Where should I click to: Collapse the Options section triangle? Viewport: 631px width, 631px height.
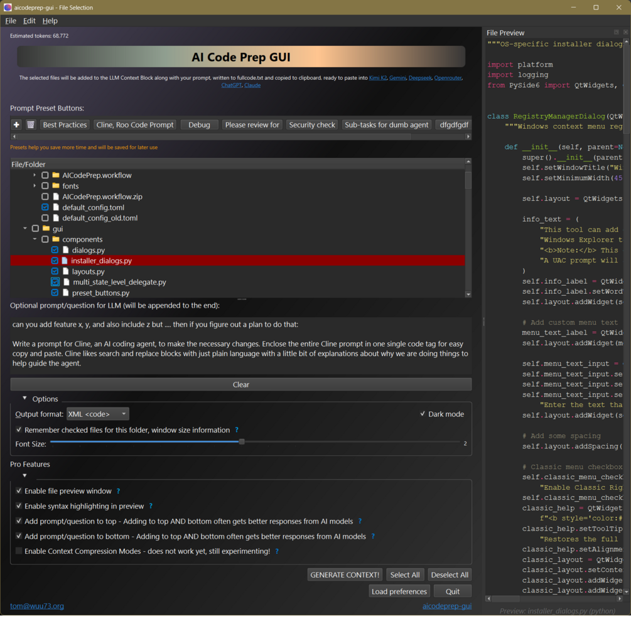(x=24, y=398)
